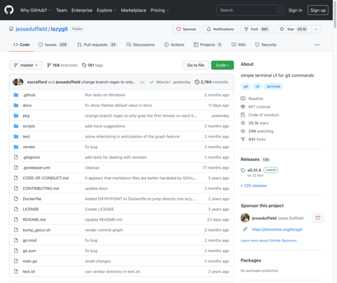
Task: Click the Notifications bell button
Action: coord(220,29)
